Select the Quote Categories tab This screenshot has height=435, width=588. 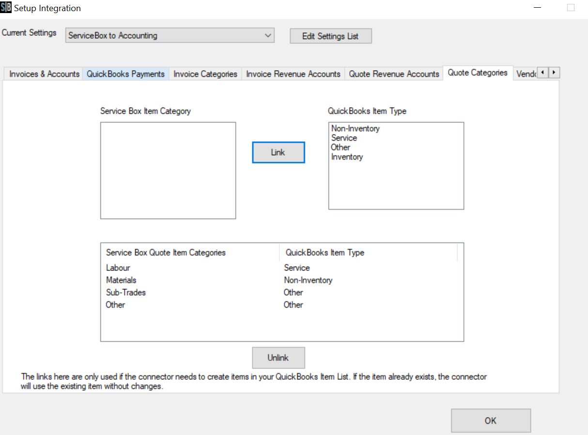(x=478, y=73)
